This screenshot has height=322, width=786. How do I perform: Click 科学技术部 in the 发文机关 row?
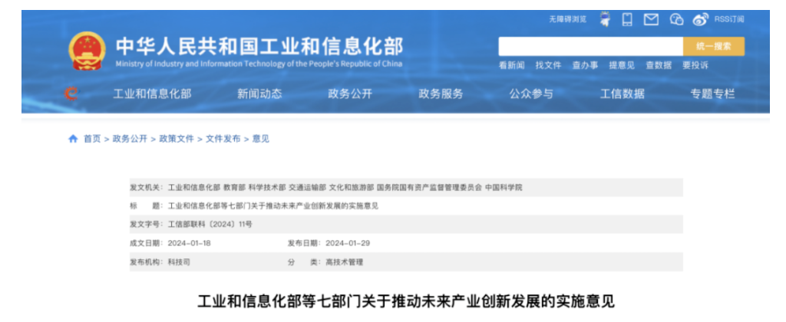(267, 187)
